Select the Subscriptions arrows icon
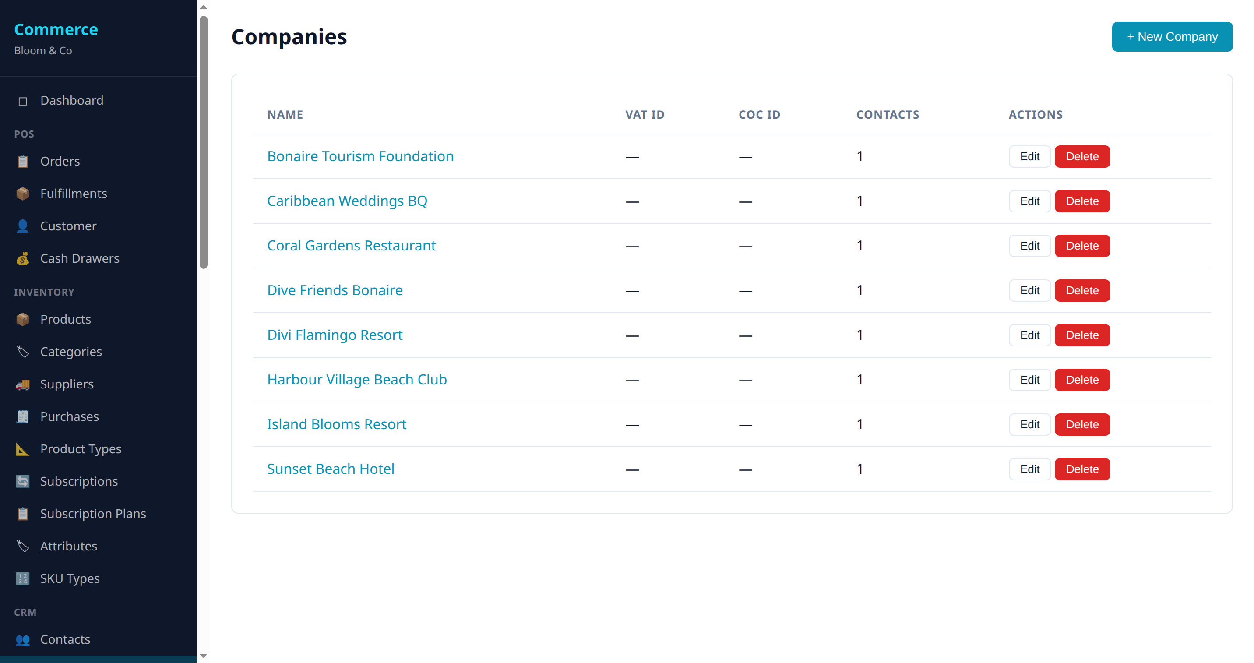The width and height of the screenshot is (1254, 663). 22,481
